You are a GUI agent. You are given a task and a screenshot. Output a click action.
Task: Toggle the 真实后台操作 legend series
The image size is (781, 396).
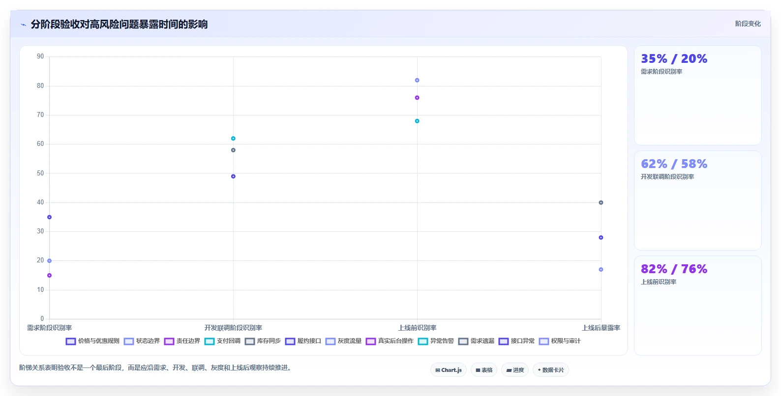[x=390, y=341]
